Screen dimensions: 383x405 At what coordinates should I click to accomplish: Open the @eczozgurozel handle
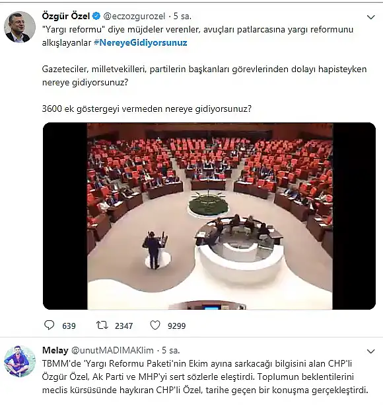tap(134, 17)
